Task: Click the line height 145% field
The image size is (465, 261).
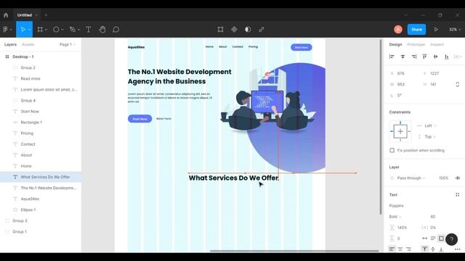Action: click(x=402, y=228)
